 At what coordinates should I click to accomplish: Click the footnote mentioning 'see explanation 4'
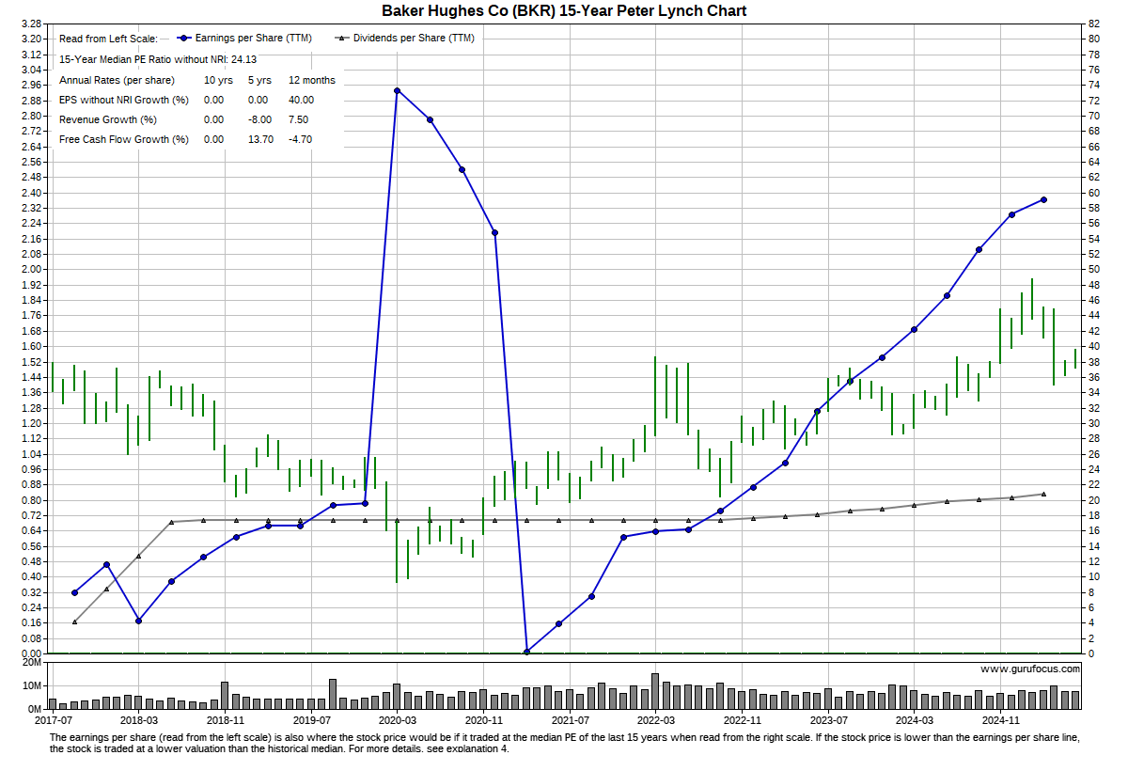pyautogui.click(x=564, y=744)
